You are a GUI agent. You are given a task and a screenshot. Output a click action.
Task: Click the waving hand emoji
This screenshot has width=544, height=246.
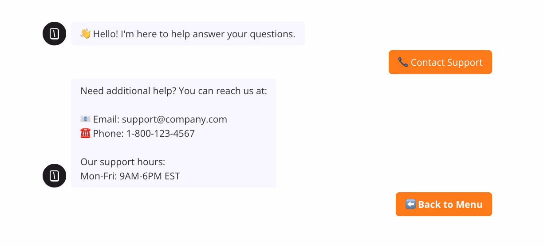tap(86, 34)
